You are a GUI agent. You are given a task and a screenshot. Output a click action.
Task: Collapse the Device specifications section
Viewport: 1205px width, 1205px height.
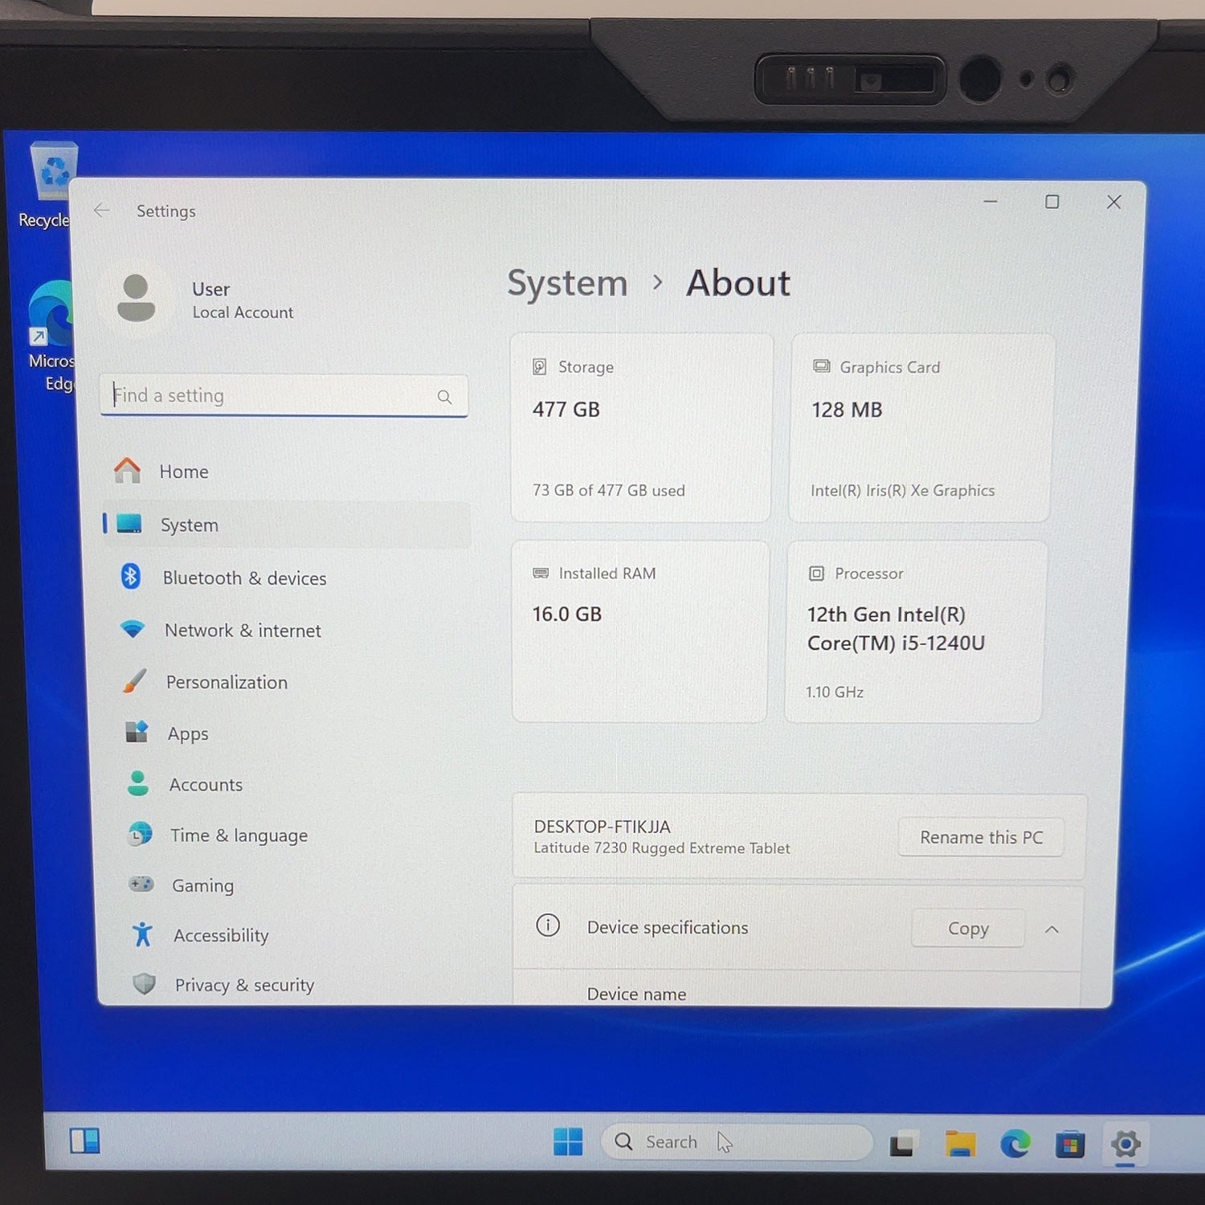coord(1052,929)
